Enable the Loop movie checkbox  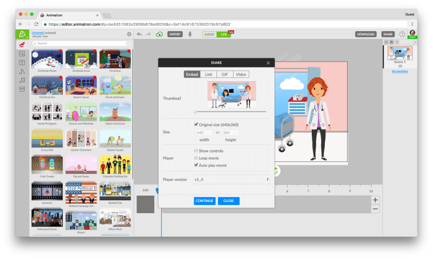coord(196,158)
